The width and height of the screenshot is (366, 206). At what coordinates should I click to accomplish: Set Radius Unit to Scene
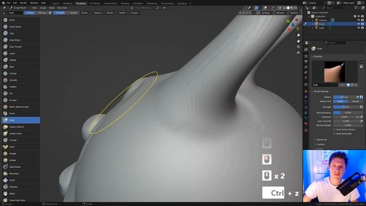coord(356,101)
